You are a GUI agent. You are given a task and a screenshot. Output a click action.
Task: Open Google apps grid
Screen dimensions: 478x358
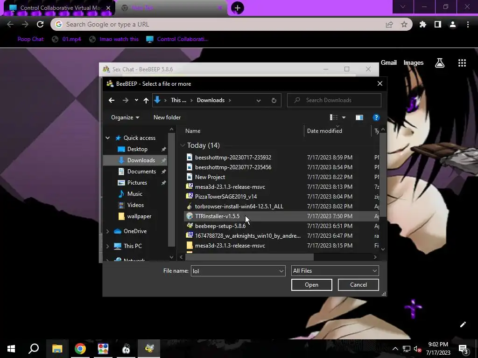pos(462,63)
